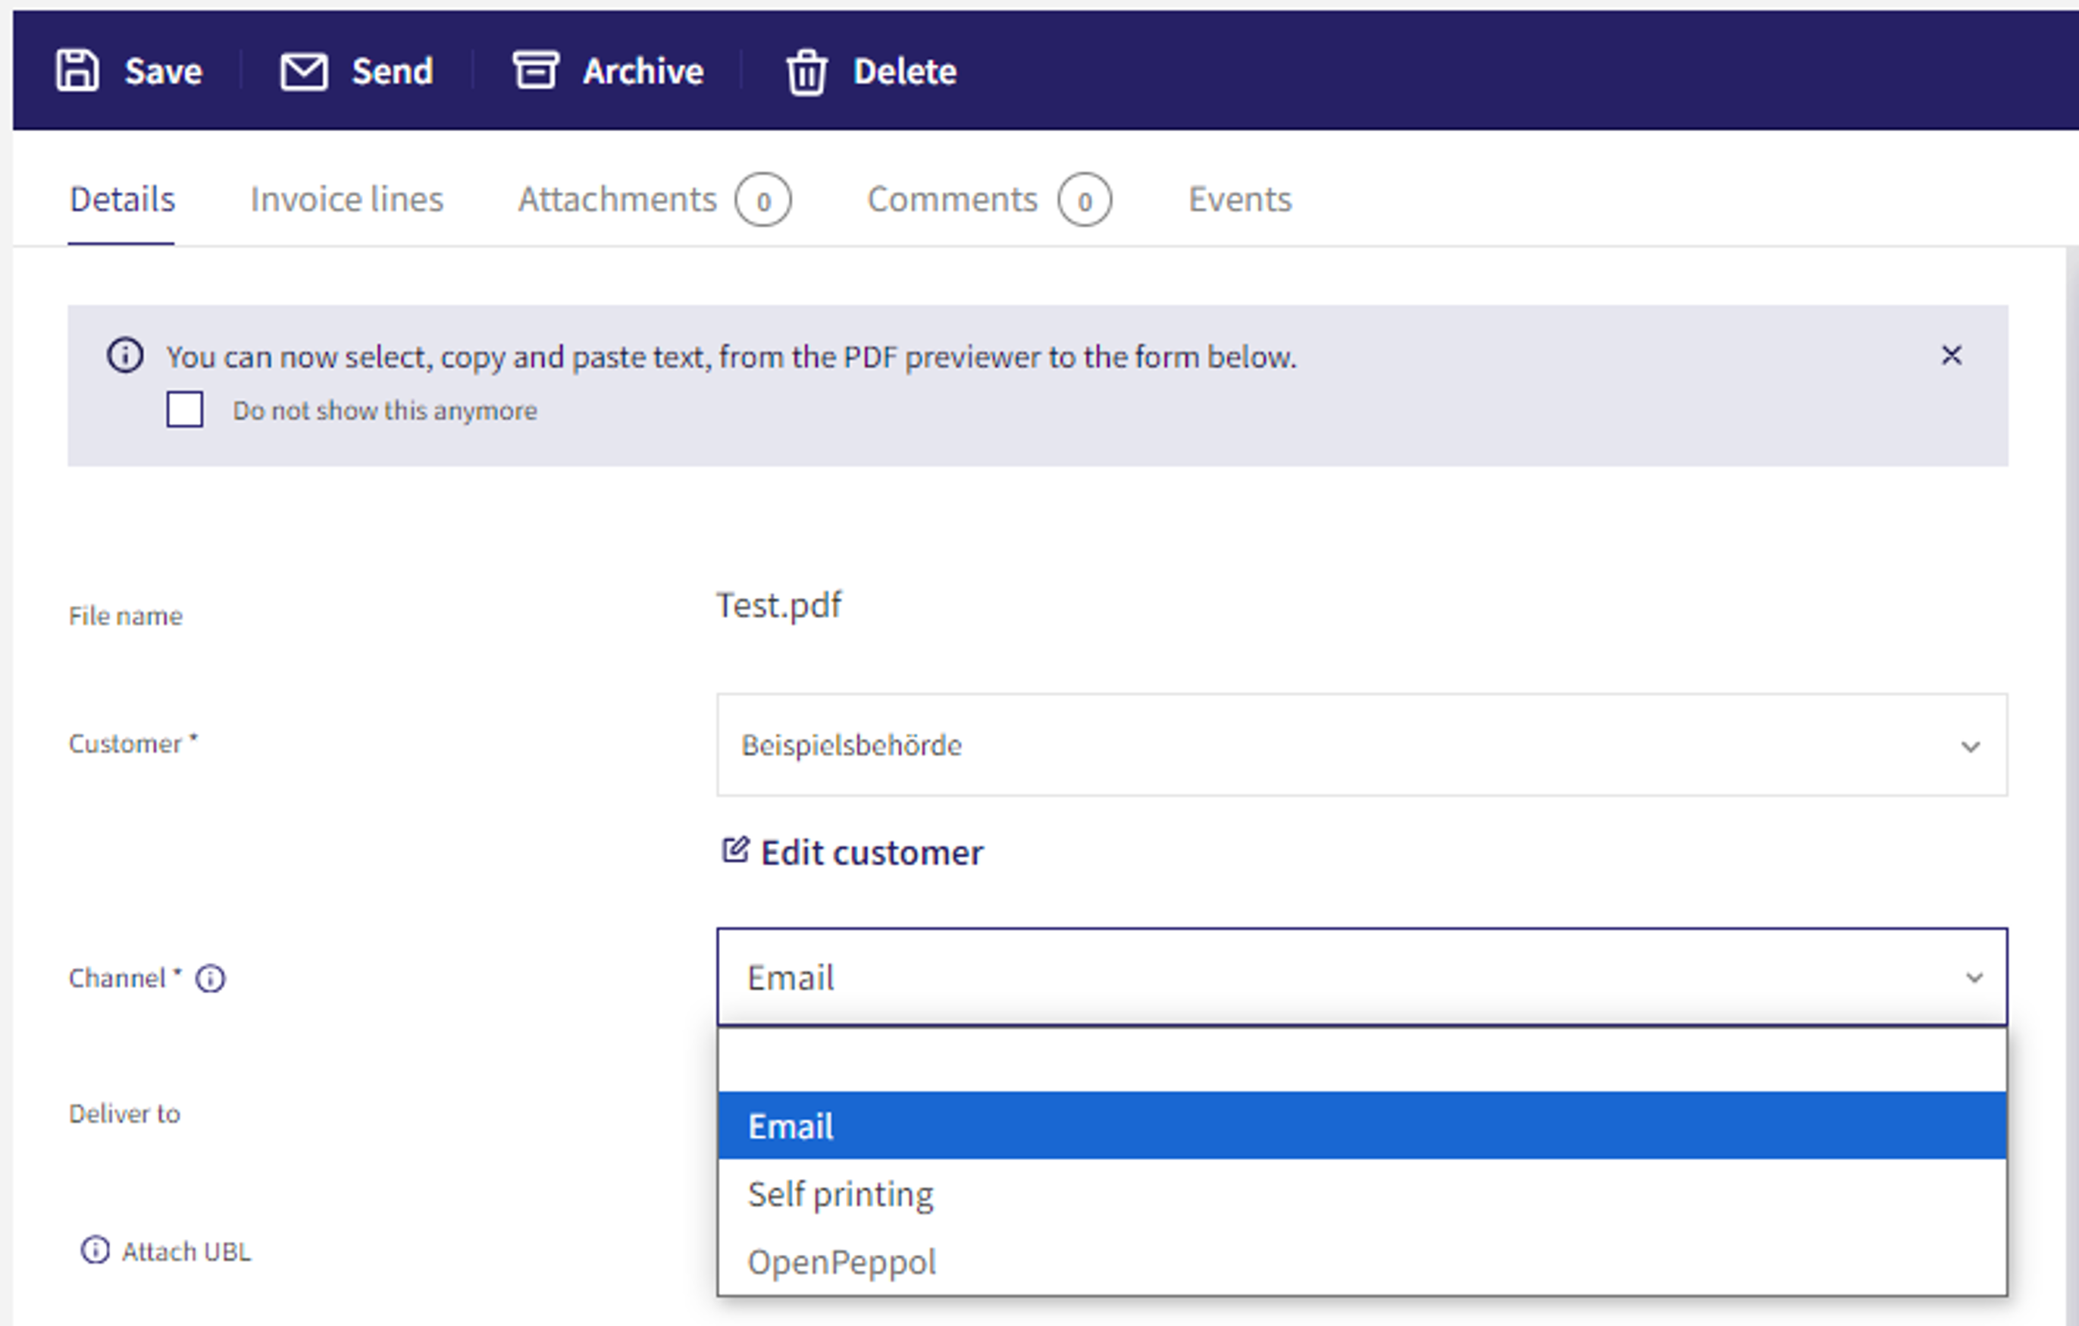Click the Attach UBL label

(x=186, y=1252)
